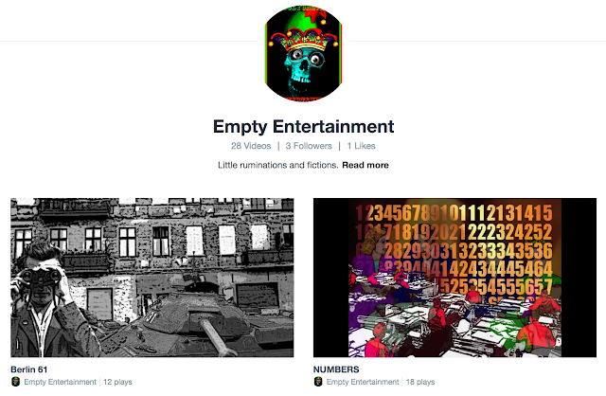The image size is (606, 396).
Task: Click Empty Entertainment uploader under Berlin 61
Action: tap(60, 382)
